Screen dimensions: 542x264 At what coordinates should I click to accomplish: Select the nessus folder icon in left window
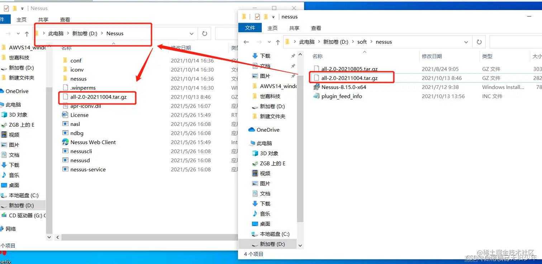(65, 79)
